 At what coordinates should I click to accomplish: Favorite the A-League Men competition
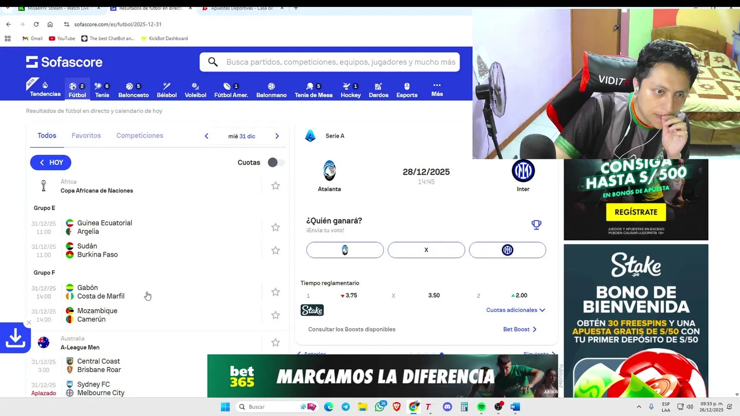(x=276, y=343)
